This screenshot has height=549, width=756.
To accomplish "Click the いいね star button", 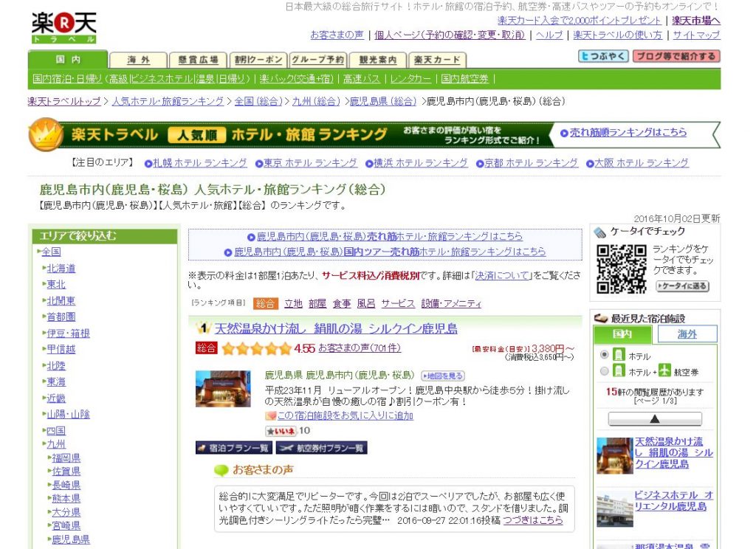I will pyautogui.click(x=281, y=431).
